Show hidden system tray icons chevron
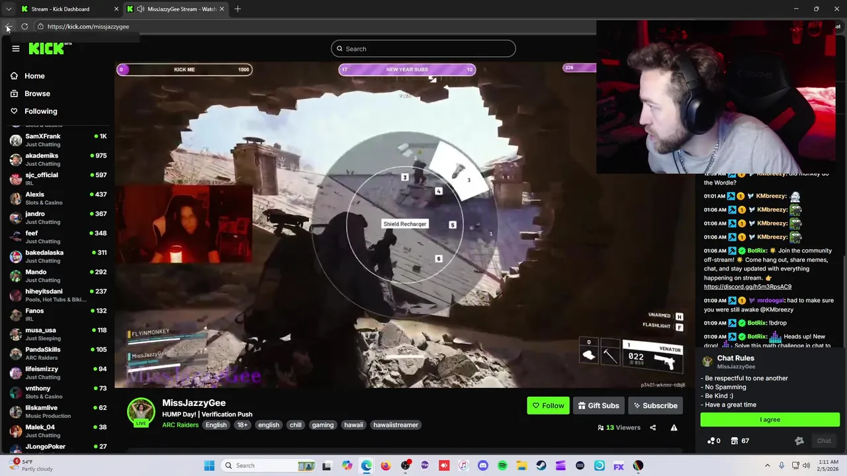 [768, 465]
